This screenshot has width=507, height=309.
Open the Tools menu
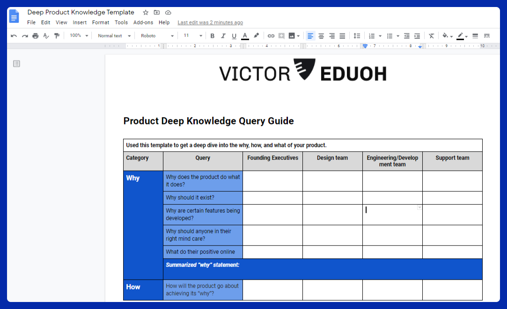click(121, 22)
